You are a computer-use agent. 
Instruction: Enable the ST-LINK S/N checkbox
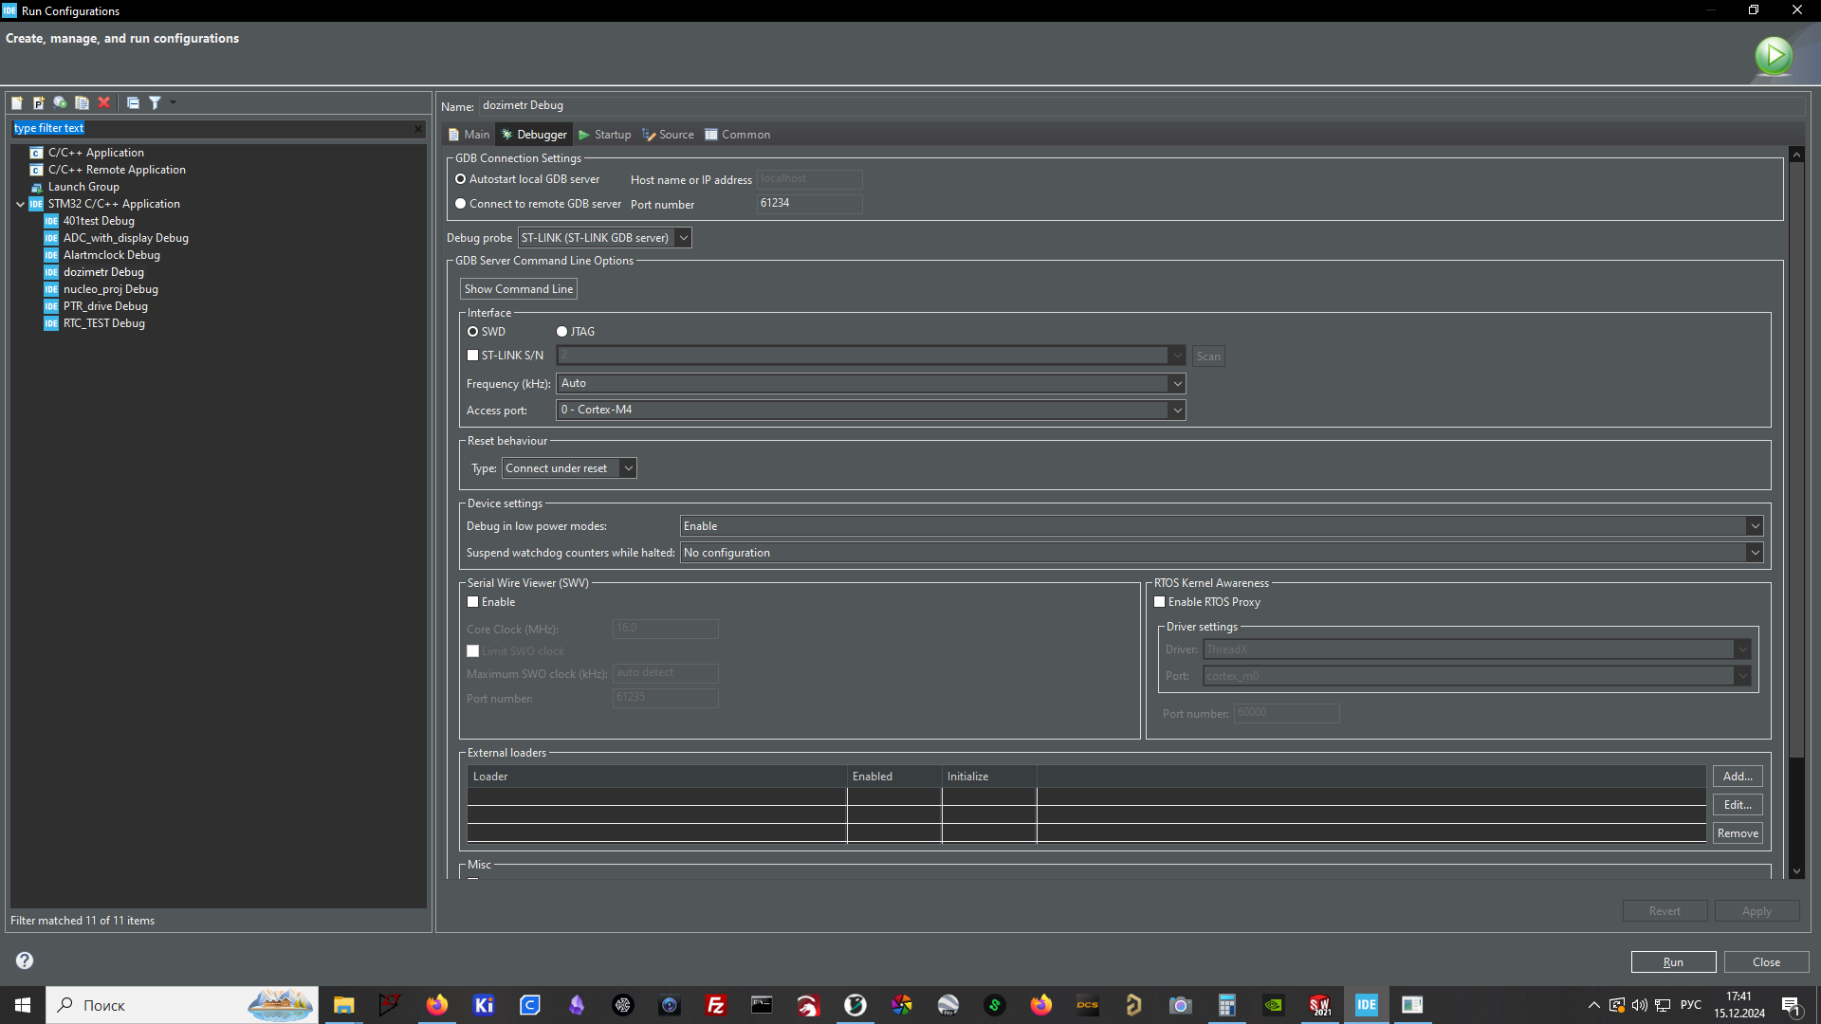click(473, 356)
